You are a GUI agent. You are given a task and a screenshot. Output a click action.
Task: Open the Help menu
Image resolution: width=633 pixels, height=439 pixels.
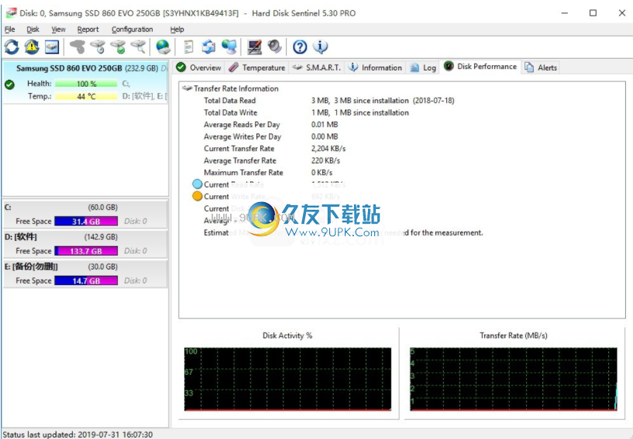coord(177,29)
